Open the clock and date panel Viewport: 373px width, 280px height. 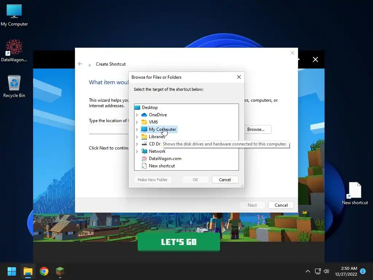pos(346,271)
